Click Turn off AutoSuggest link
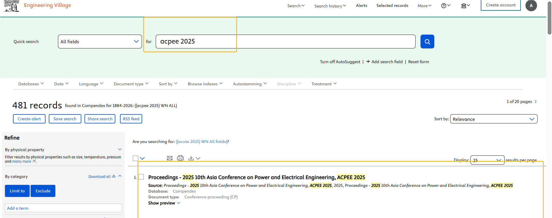 (340, 62)
